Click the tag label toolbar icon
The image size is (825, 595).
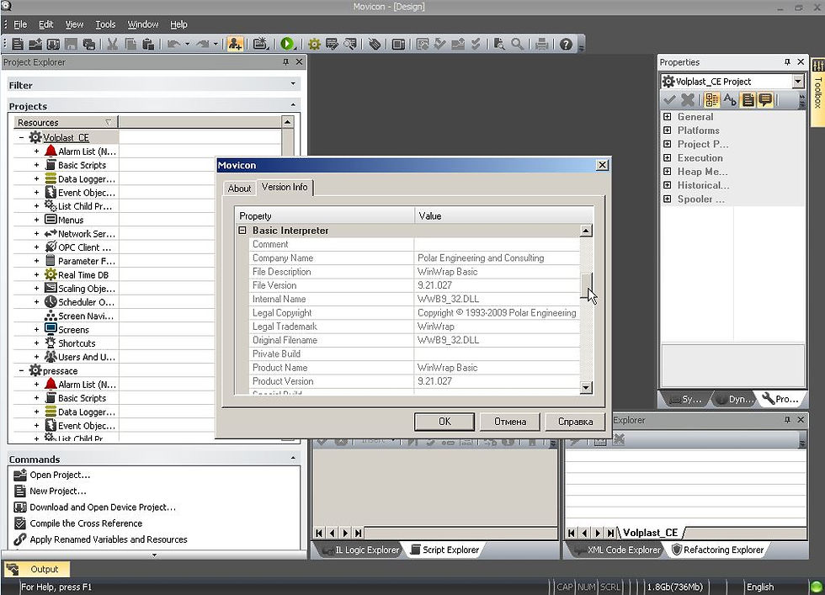374,45
